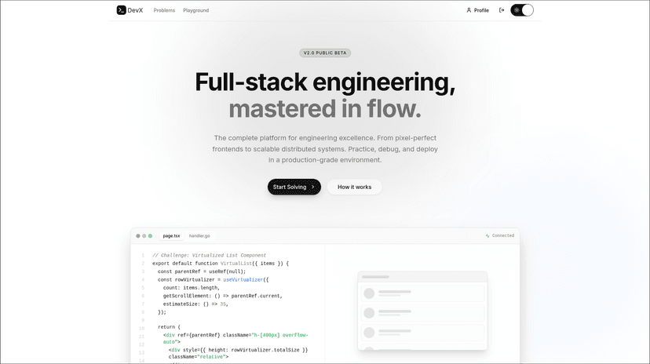Click the Connected status pulse icon
The height and width of the screenshot is (364, 650).
pos(487,235)
